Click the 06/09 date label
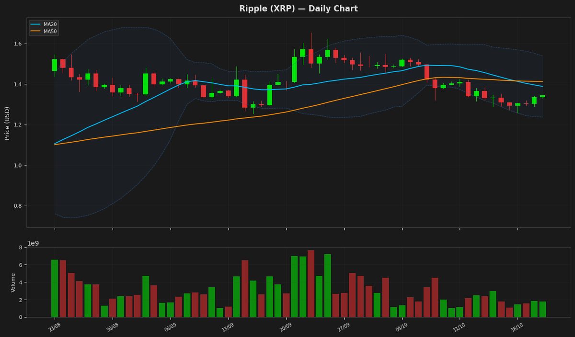575x337 pixels. (x=170, y=327)
